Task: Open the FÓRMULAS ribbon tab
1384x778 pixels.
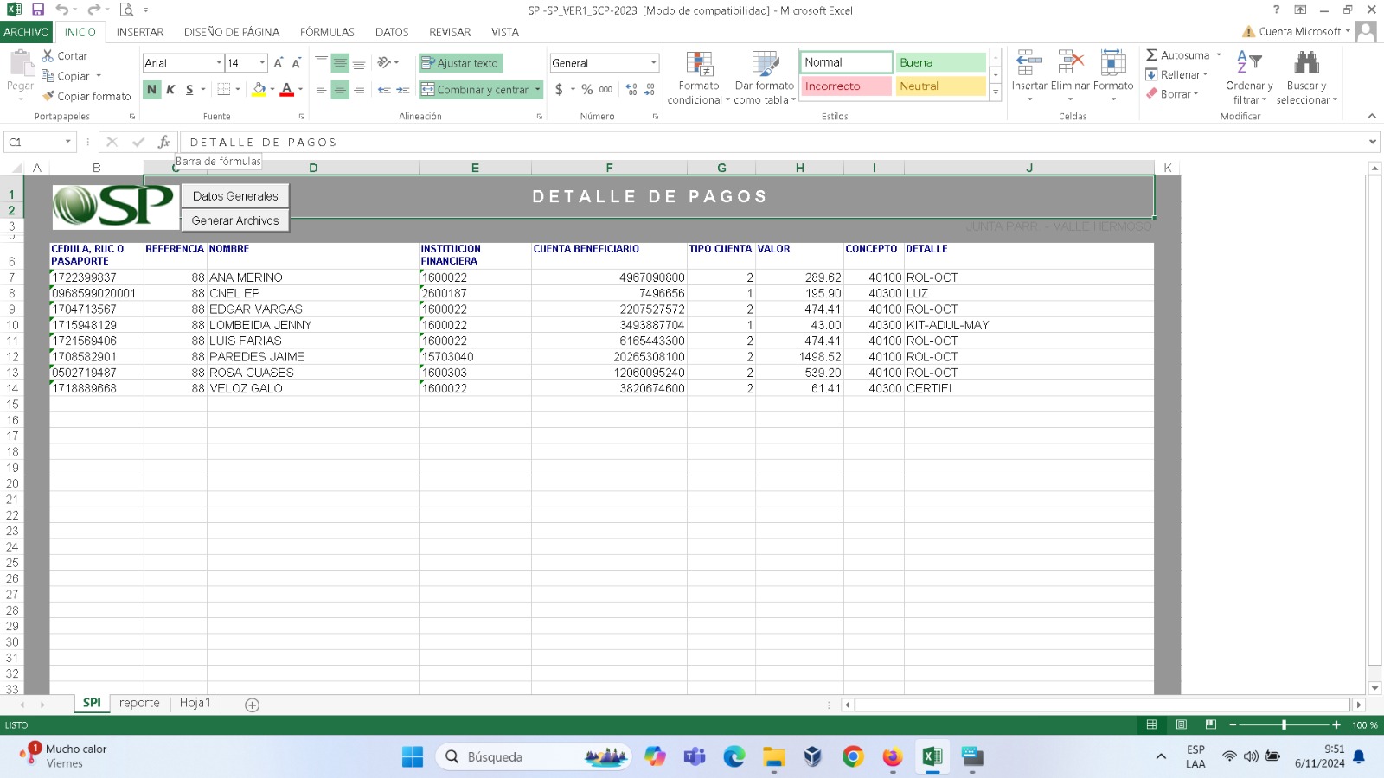Action: coord(327,32)
